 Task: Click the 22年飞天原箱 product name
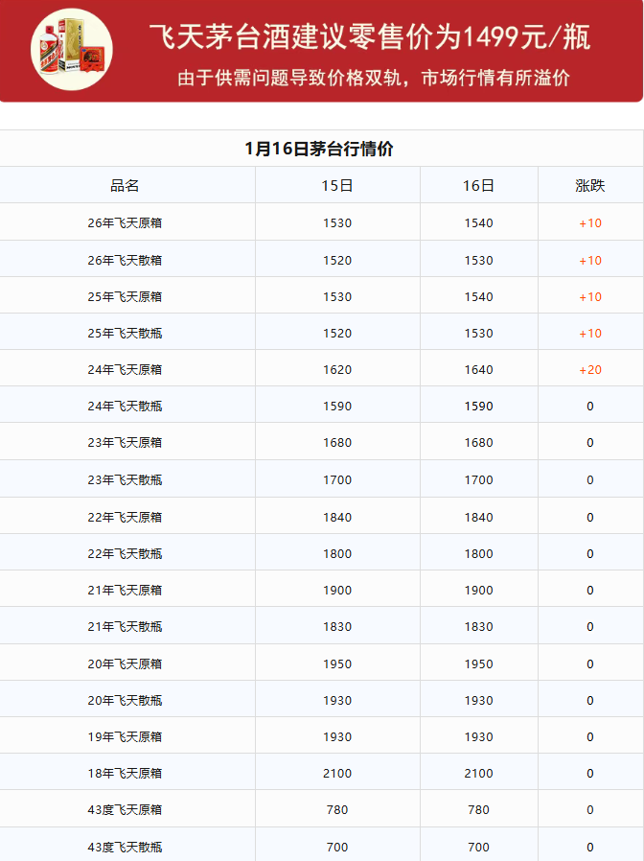tap(125, 518)
